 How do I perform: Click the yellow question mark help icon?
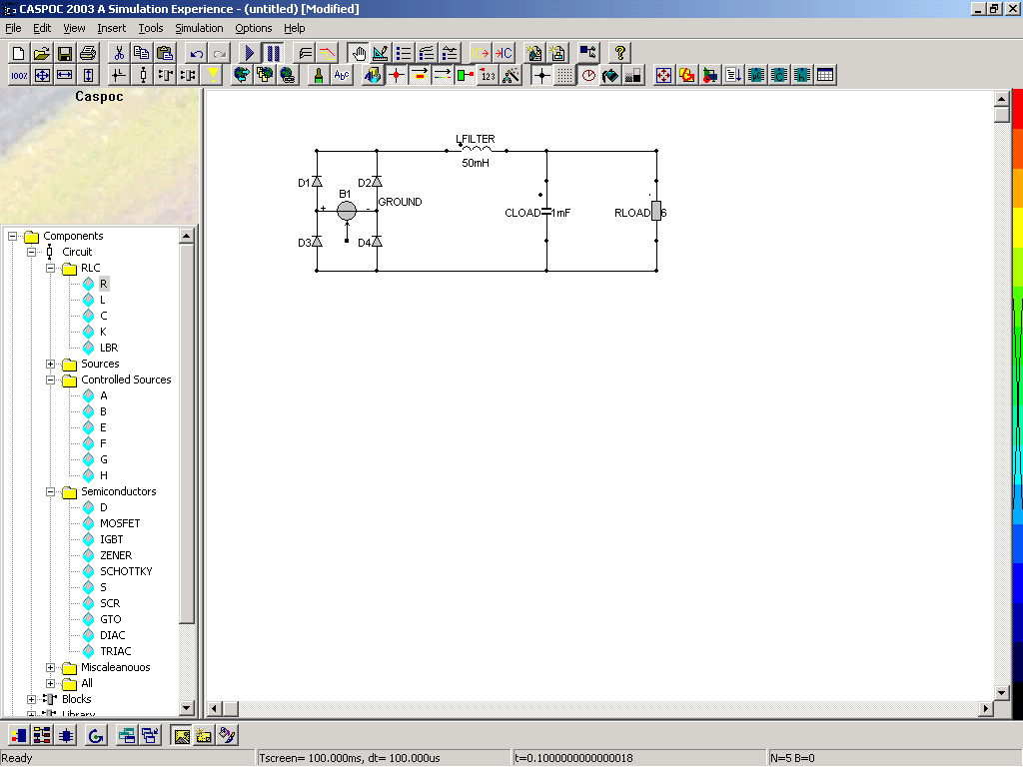coord(619,53)
